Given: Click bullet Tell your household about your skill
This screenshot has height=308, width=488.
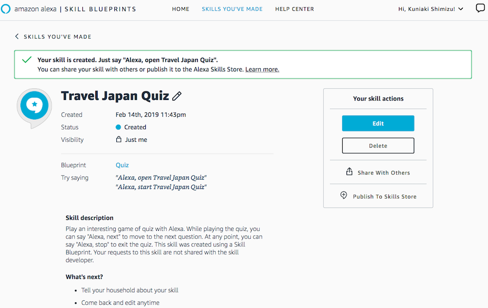Looking at the screenshot, I should click(130, 290).
